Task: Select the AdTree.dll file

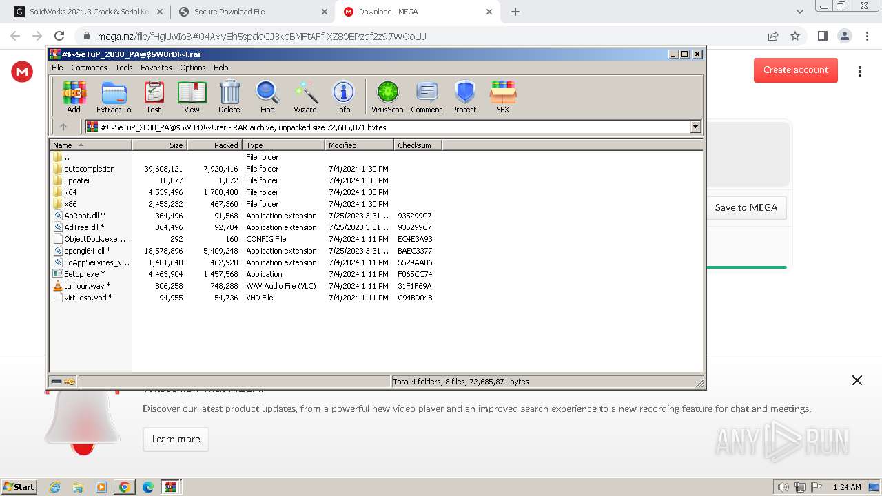Action: 79,227
